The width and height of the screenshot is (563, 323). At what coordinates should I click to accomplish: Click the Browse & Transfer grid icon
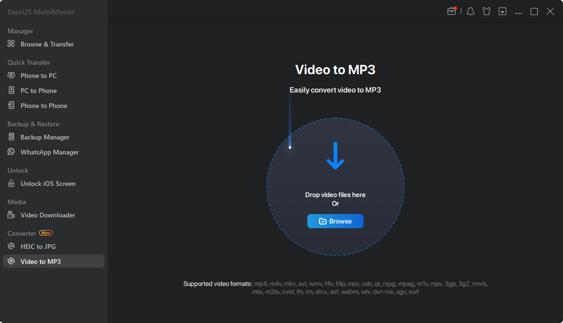tap(11, 44)
